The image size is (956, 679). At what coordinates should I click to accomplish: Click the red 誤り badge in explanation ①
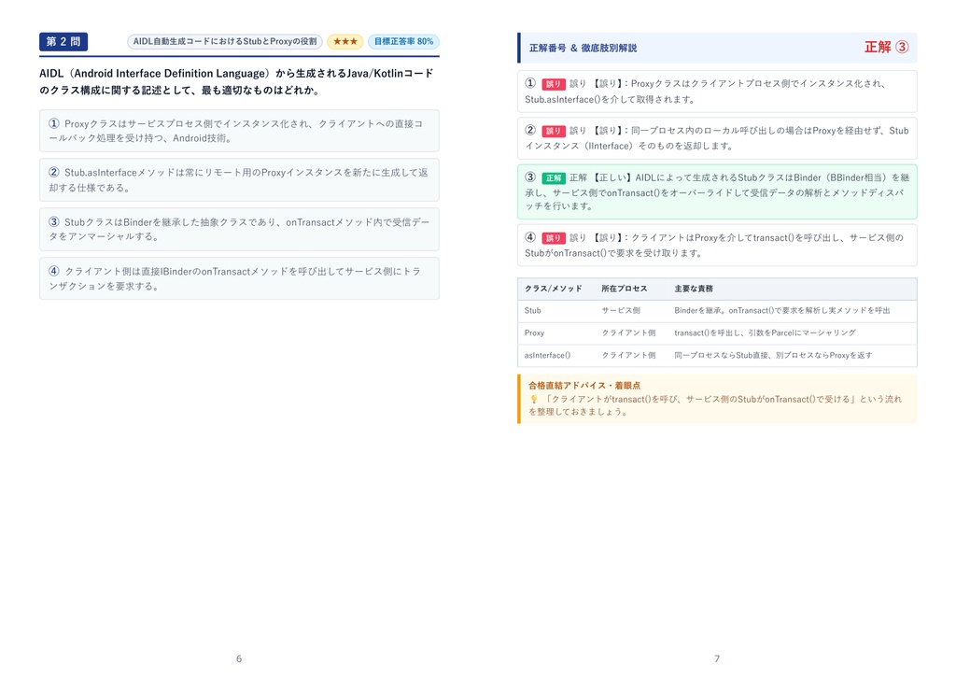[x=553, y=84]
